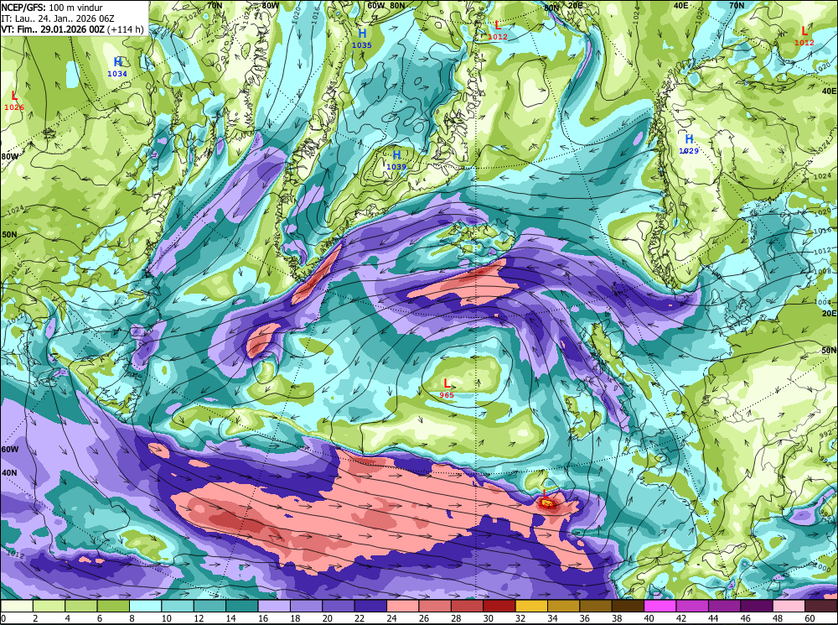This screenshot has width=838, height=625.
Task: Click the legend value '8'
Action: 132,618
